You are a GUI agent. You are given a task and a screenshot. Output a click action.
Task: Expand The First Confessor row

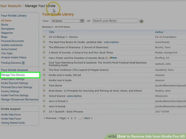[44, 70]
